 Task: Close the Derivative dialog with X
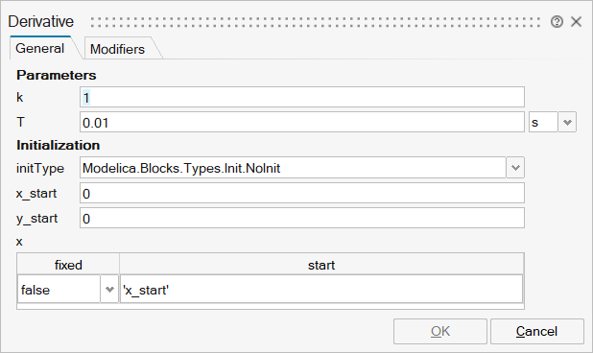click(576, 21)
